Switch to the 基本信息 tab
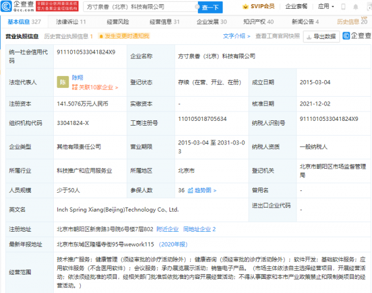Viewport: 372px width, 293px height. tap(24, 22)
